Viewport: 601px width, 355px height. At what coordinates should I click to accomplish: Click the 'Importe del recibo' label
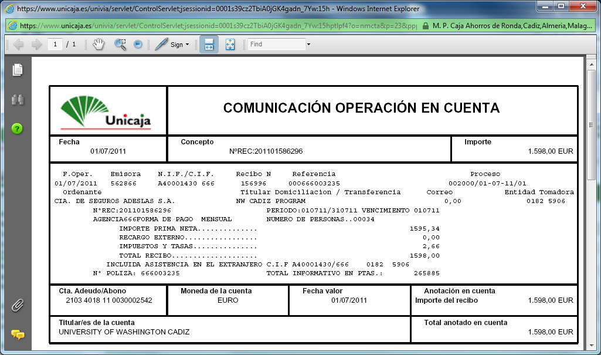click(x=446, y=300)
